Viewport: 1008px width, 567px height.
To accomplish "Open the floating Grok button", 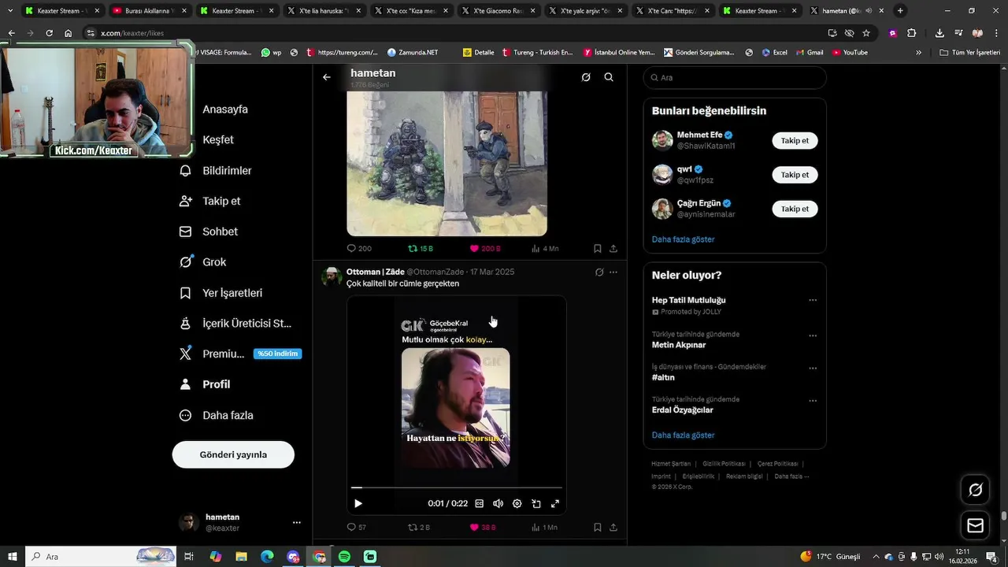I will (x=976, y=490).
